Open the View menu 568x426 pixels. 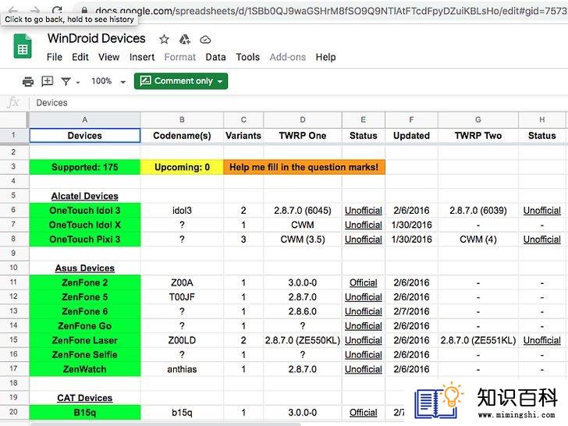108,57
